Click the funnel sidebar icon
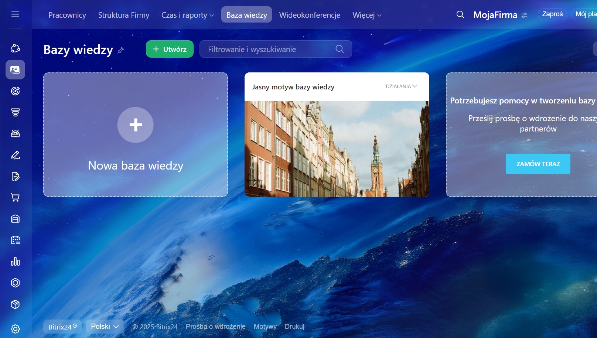Viewport: 597px width, 338px height. (15, 112)
